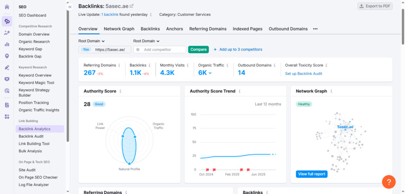Viewport: 405px width, 194px height.
Task: Click the Export to PDF button
Action: pos(375,6)
